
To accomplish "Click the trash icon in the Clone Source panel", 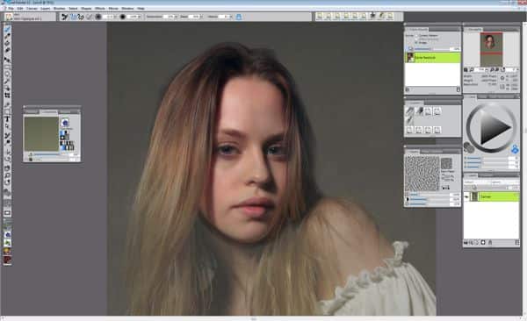I will click(x=458, y=89).
